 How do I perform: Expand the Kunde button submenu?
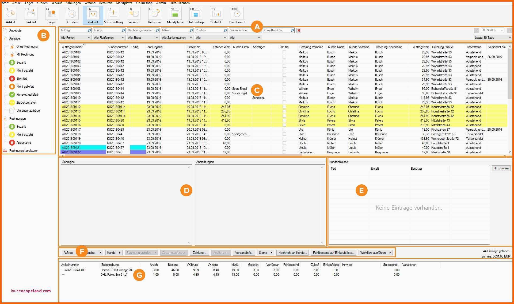point(120,253)
